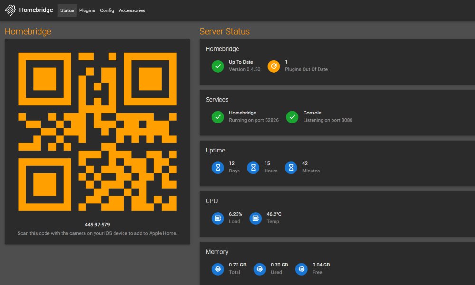Click the Hours hourglass icon
This screenshot has width=475, height=285.
pos(253,168)
